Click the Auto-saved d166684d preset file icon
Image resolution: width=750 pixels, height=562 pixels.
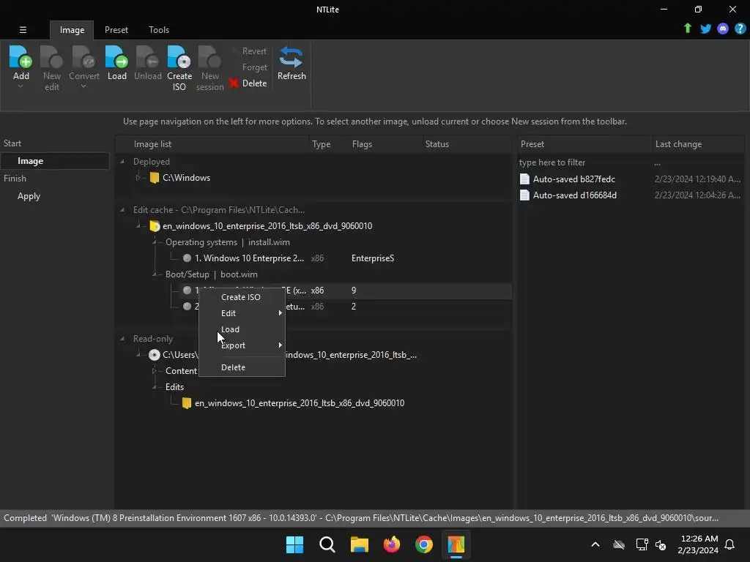pyautogui.click(x=524, y=195)
